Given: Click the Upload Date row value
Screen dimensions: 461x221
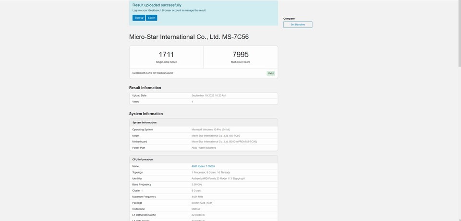Looking at the screenshot, I should coord(208,95).
